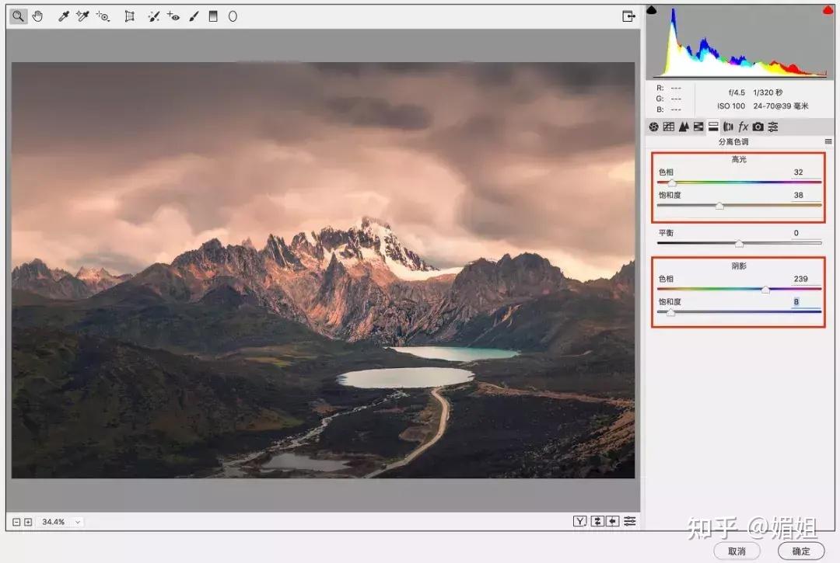The width and height of the screenshot is (840, 563).
Task: Click the zoom in plus button
Action: tap(28, 522)
